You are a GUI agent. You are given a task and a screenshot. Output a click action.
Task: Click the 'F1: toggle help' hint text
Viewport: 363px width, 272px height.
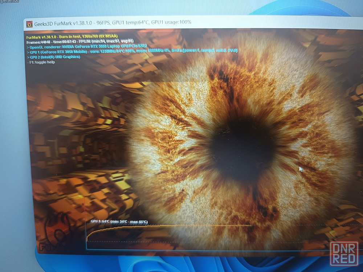point(41,62)
